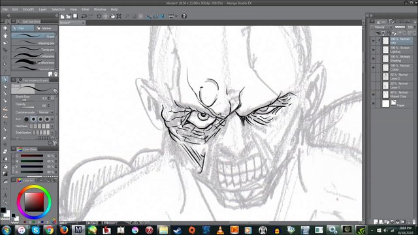Open the File menu
This screenshot has width=418, height=235.
[x=5, y=9]
